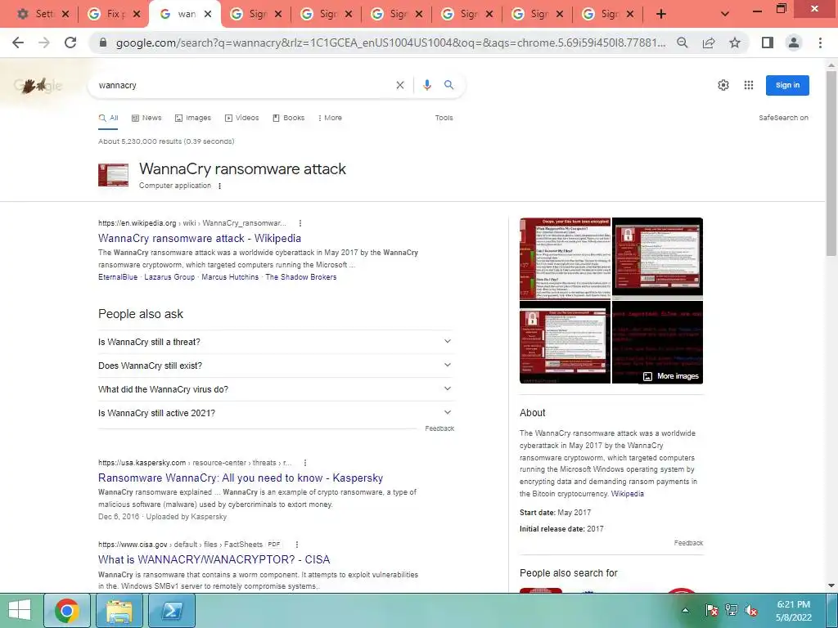Click Feedback below People also ask
The image size is (838, 628).
[x=439, y=428]
